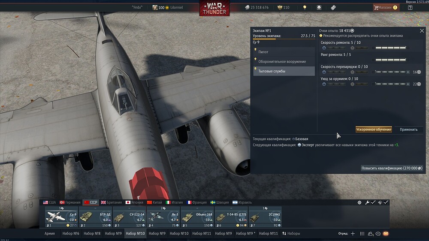Open the chat bubble icon in bottom bar

(x=378, y=233)
